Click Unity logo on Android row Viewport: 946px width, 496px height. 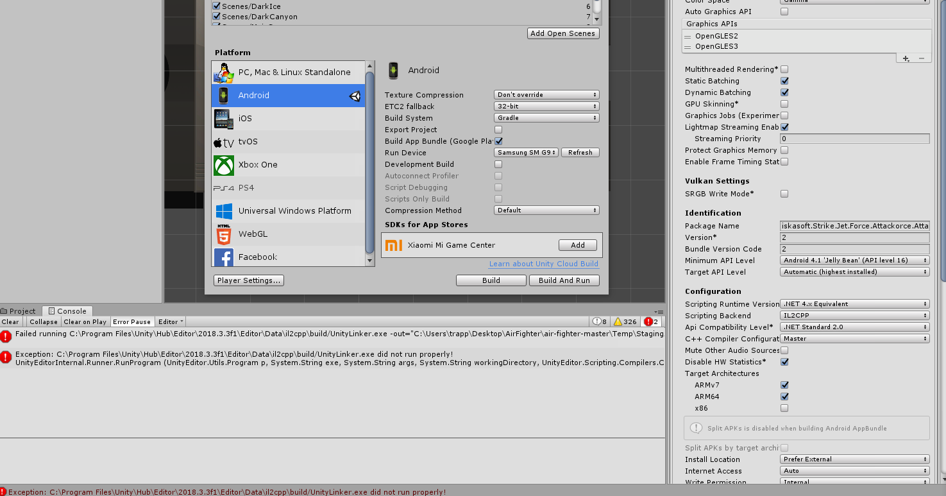pyautogui.click(x=355, y=96)
